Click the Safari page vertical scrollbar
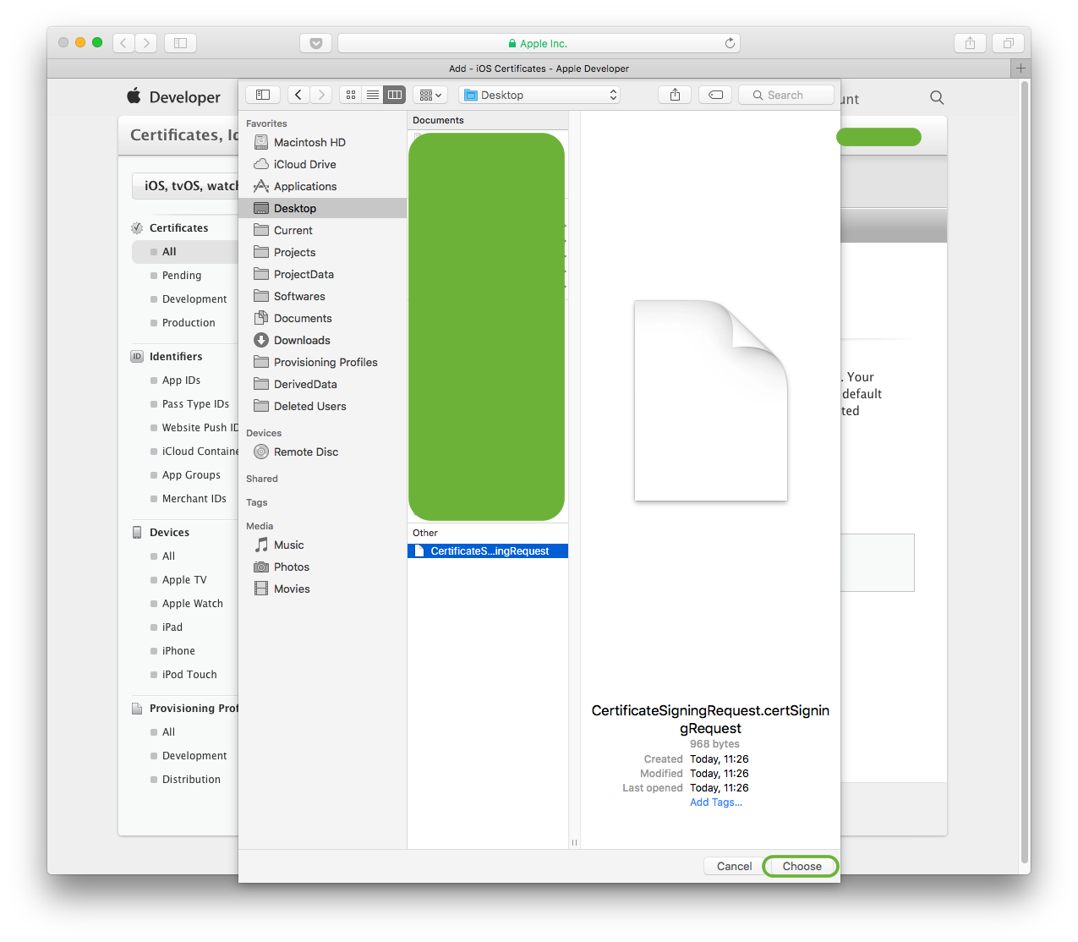 pos(1025,472)
